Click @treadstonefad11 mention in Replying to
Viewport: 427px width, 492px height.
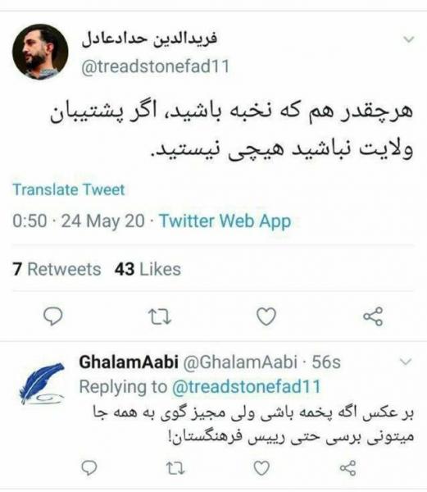click(247, 386)
